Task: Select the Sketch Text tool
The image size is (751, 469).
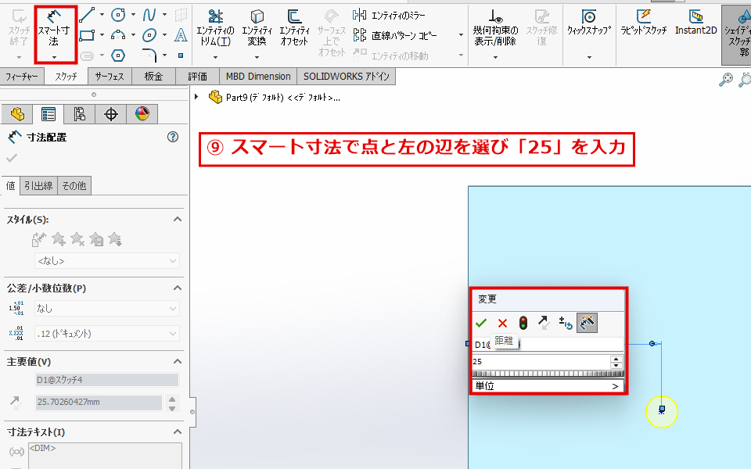Action: (x=181, y=35)
